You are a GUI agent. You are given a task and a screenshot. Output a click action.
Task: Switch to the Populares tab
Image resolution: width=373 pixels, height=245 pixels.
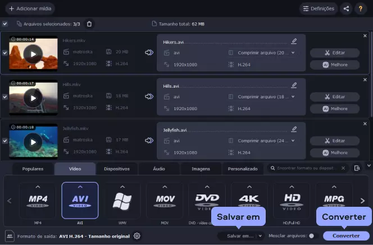click(33, 169)
